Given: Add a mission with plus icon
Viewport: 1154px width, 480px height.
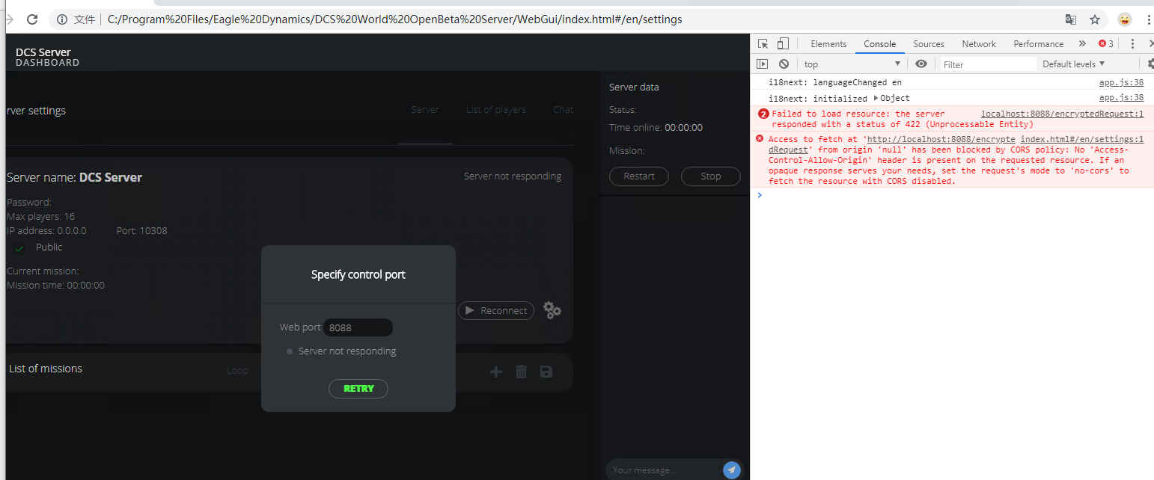Looking at the screenshot, I should coord(495,372).
